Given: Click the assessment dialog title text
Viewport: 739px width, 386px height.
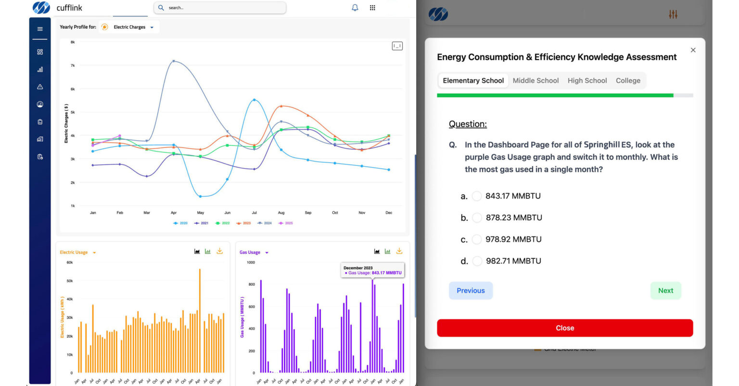Looking at the screenshot, I should (x=557, y=57).
